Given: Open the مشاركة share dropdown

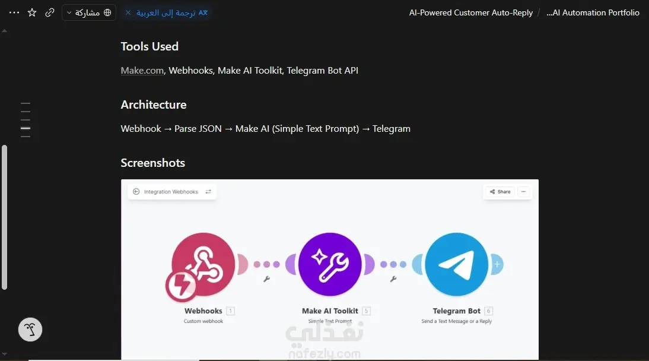Looking at the screenshot, I should click(x=88, y=12).
